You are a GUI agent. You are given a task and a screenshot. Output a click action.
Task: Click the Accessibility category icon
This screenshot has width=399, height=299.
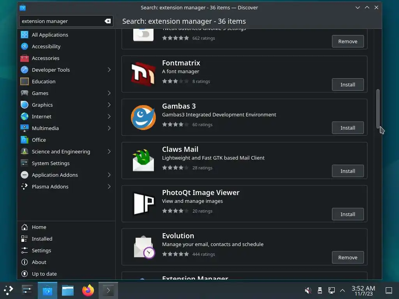click(x=25, y=46)
